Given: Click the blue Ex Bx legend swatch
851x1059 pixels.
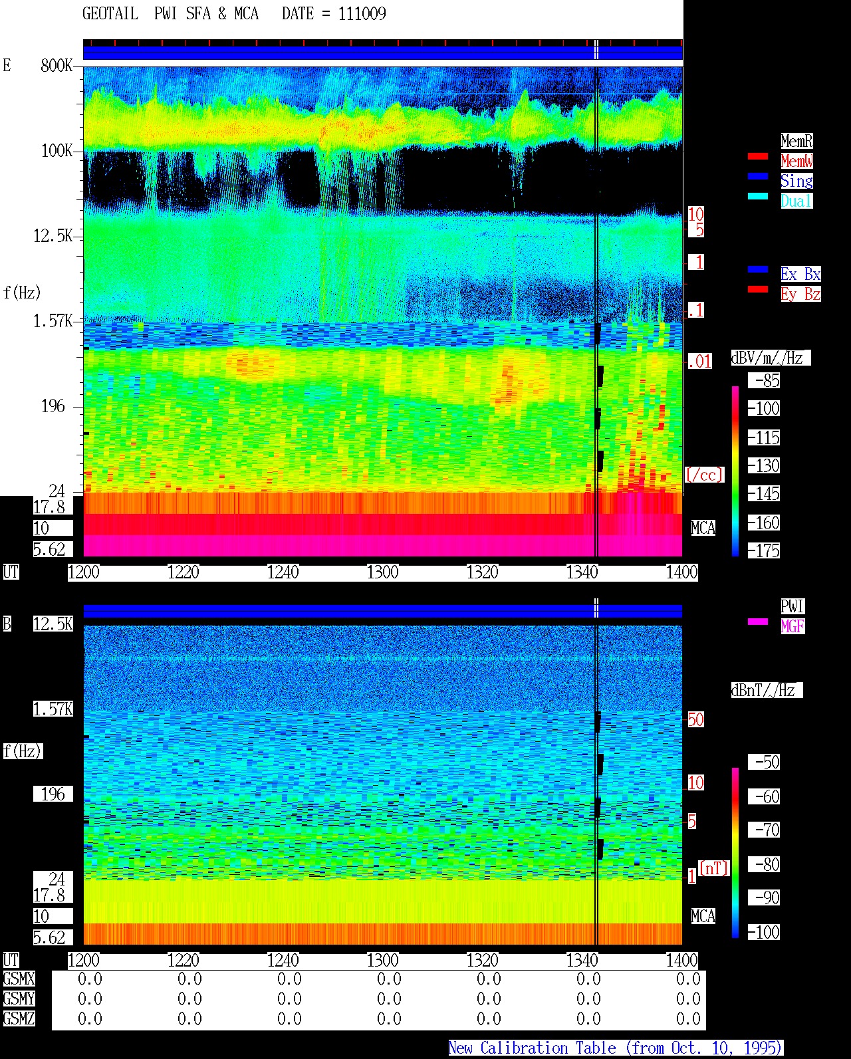Looking at the screenshot, I should 758,269.
